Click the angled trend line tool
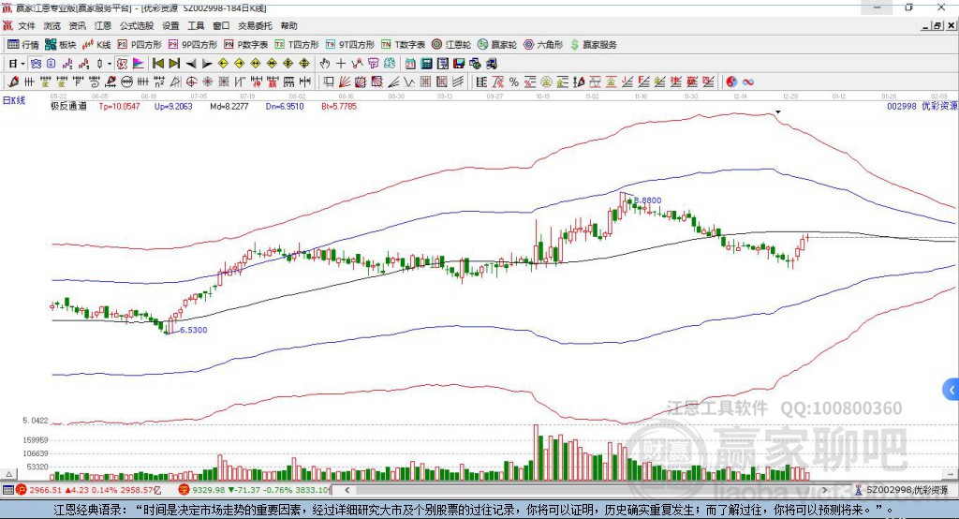Screen dimensions: 959x519 pos(393,82)
